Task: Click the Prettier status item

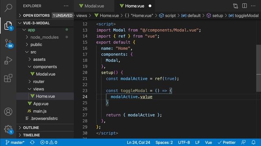Action: coord(227,142)
